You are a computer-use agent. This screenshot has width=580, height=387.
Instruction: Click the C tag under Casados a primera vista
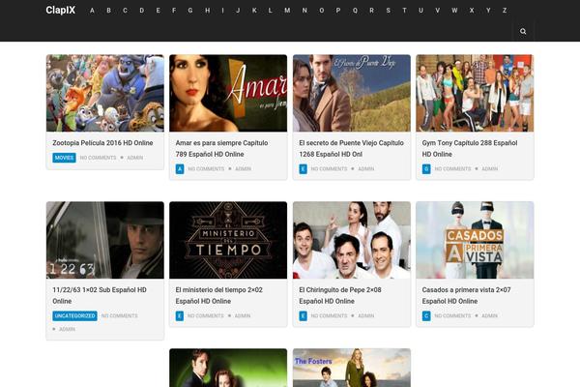click(426, 316)
